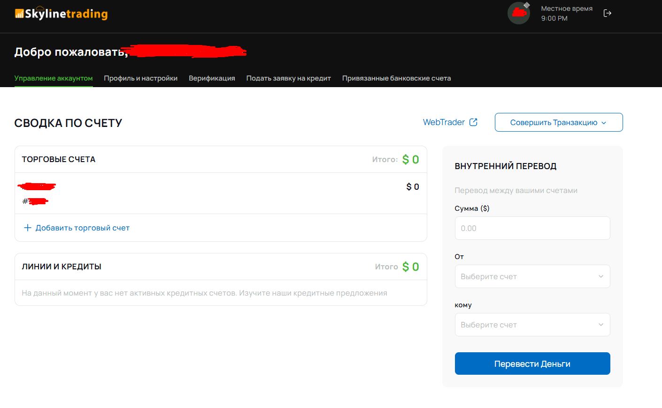Screen dimensions: 662x408
Task: Open the user avatar profile picture
Action: coord(518,13)
